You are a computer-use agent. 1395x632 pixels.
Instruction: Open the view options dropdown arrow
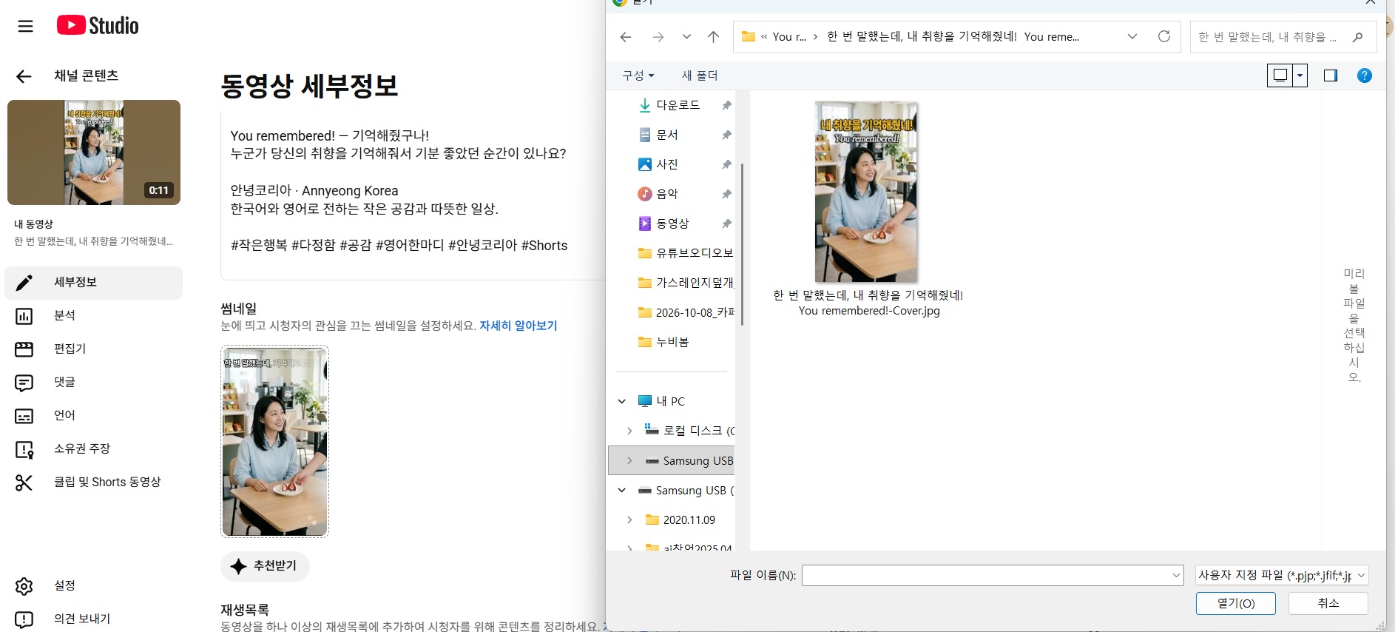[1300, 75]
